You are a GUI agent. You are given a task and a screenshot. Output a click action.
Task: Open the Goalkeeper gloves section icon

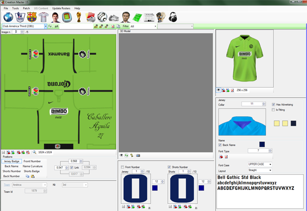coord(161,17)
